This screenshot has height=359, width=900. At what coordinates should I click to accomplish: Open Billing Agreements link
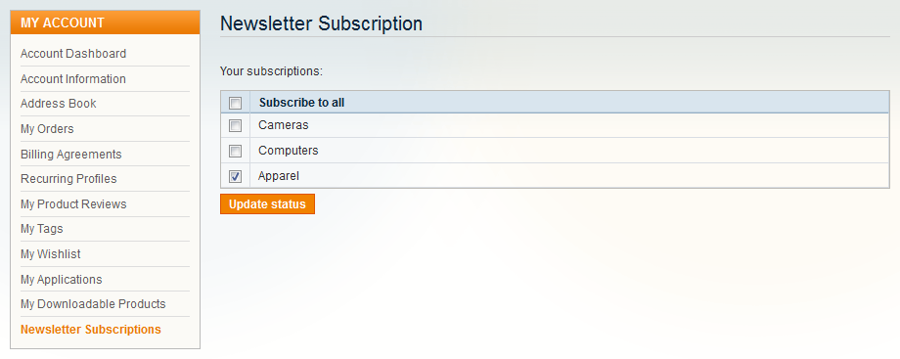point(71,154)
